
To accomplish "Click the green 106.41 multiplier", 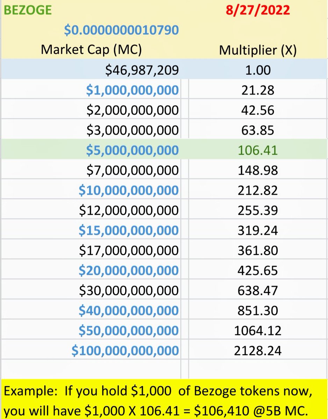I will [x=257, y=150].
